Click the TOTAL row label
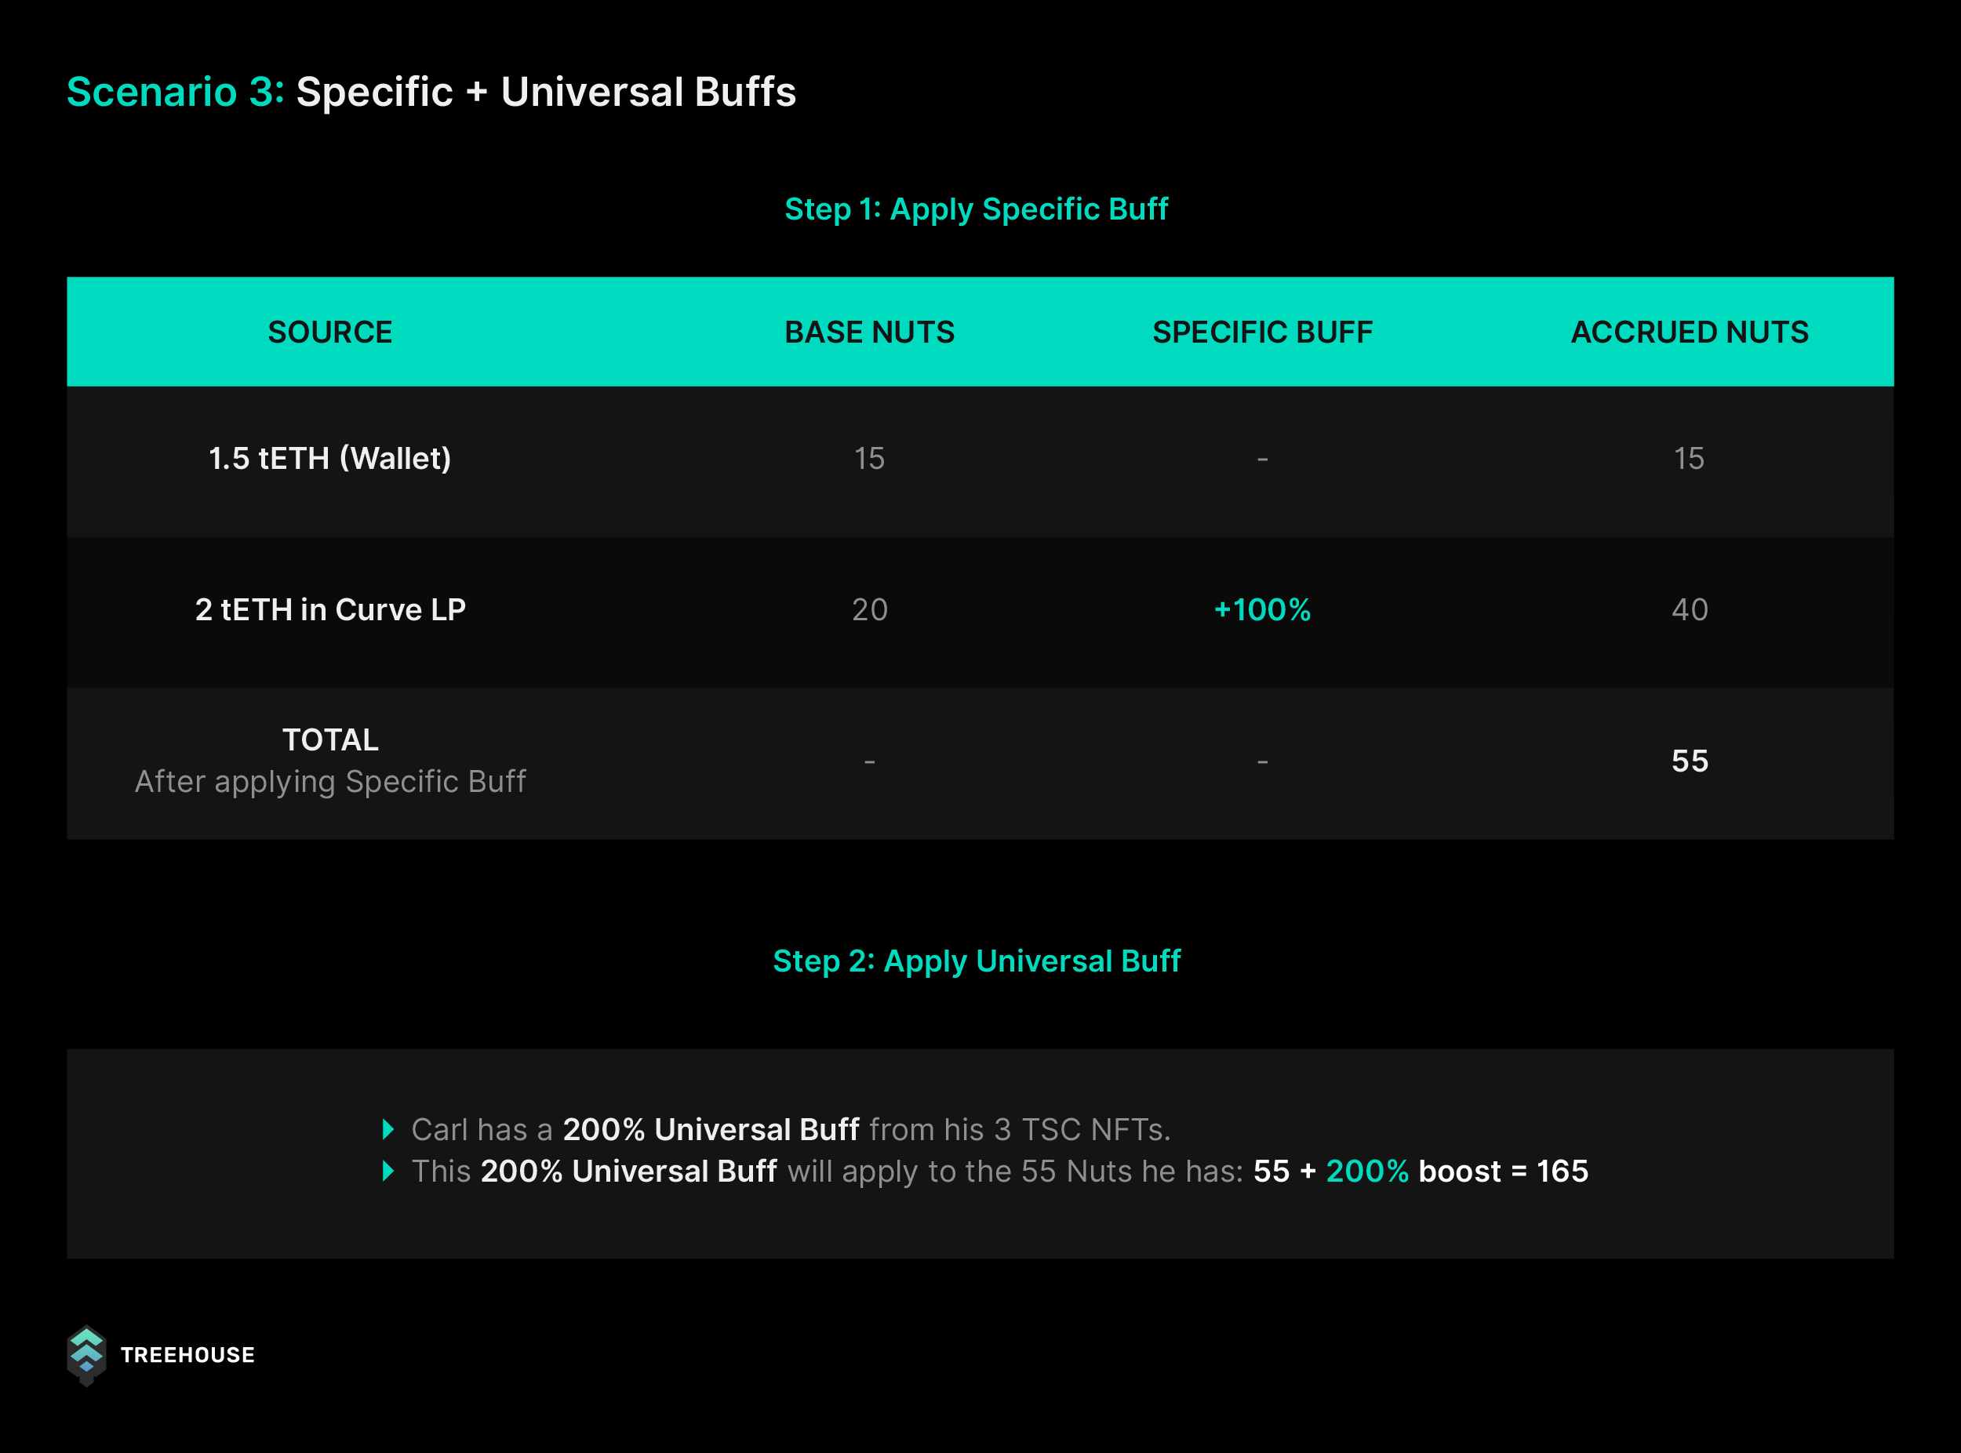 [330, 739]
